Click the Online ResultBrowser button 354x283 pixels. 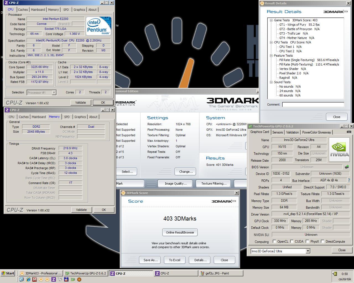tap(180, 232)
